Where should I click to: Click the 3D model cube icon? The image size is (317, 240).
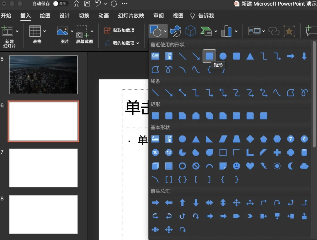190,31
